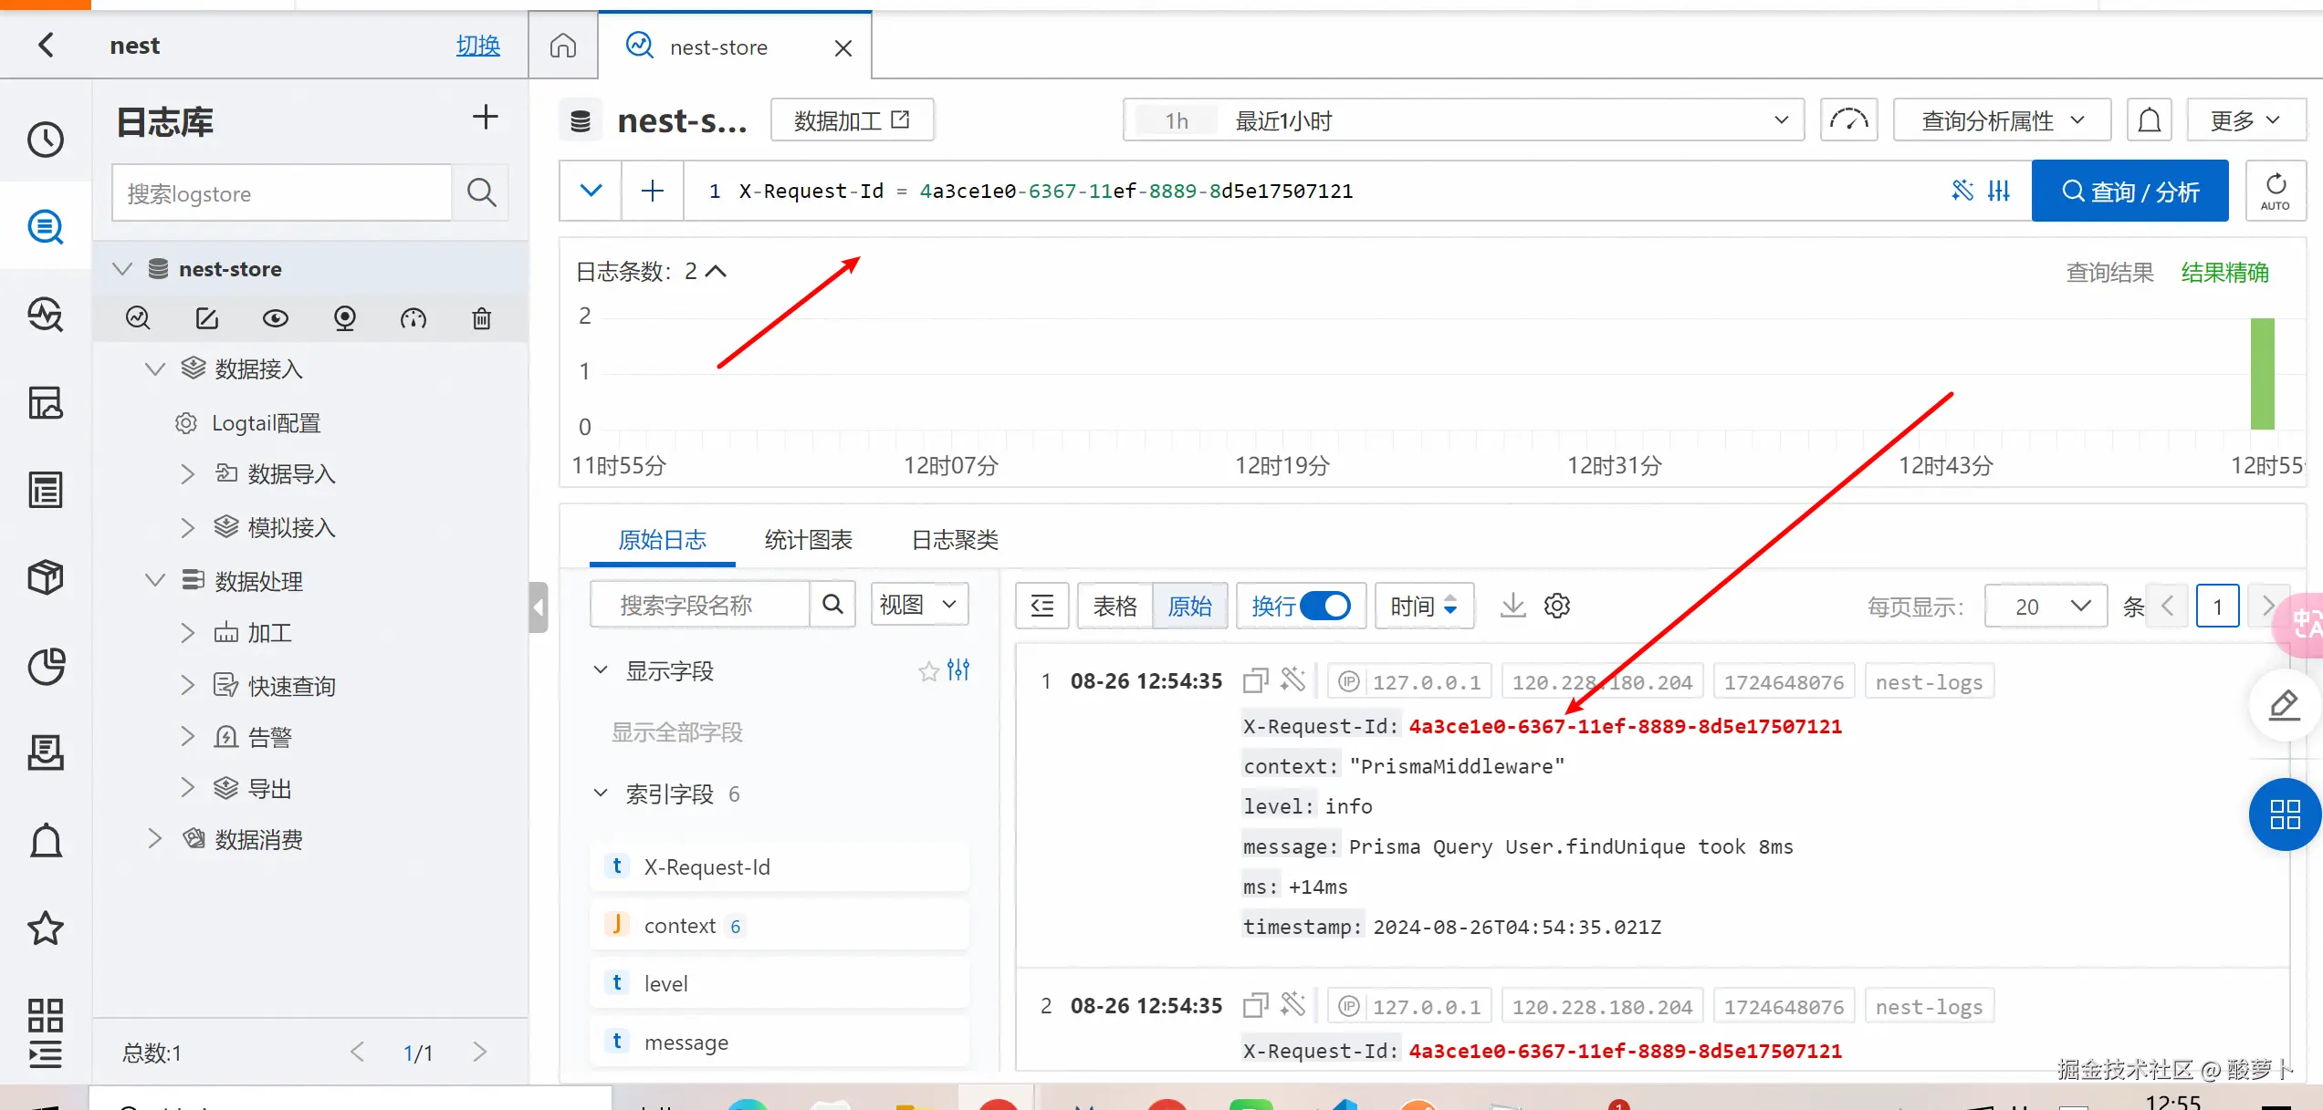Collapse the 索引字段 section
Screen dimensions: 2323x1110
pos(601,794)
